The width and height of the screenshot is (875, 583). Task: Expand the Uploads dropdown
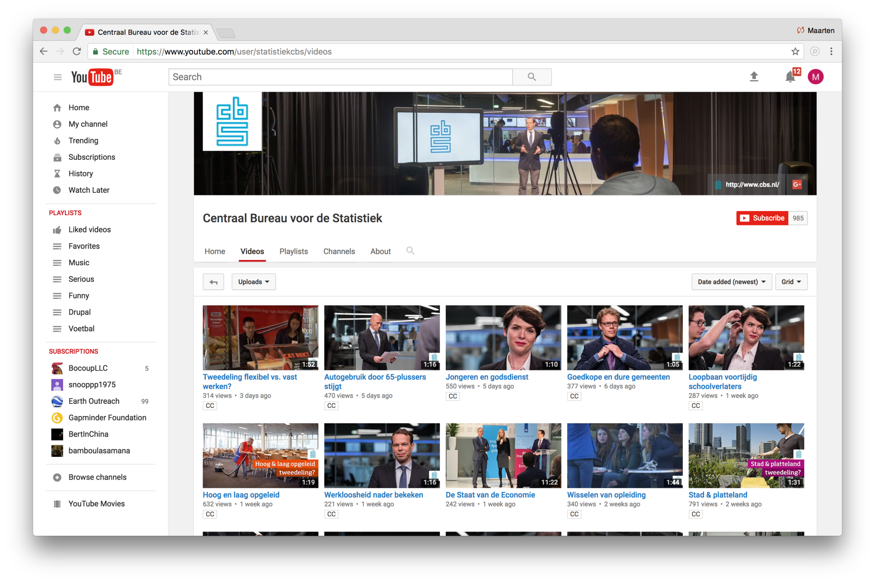point(254,282)
